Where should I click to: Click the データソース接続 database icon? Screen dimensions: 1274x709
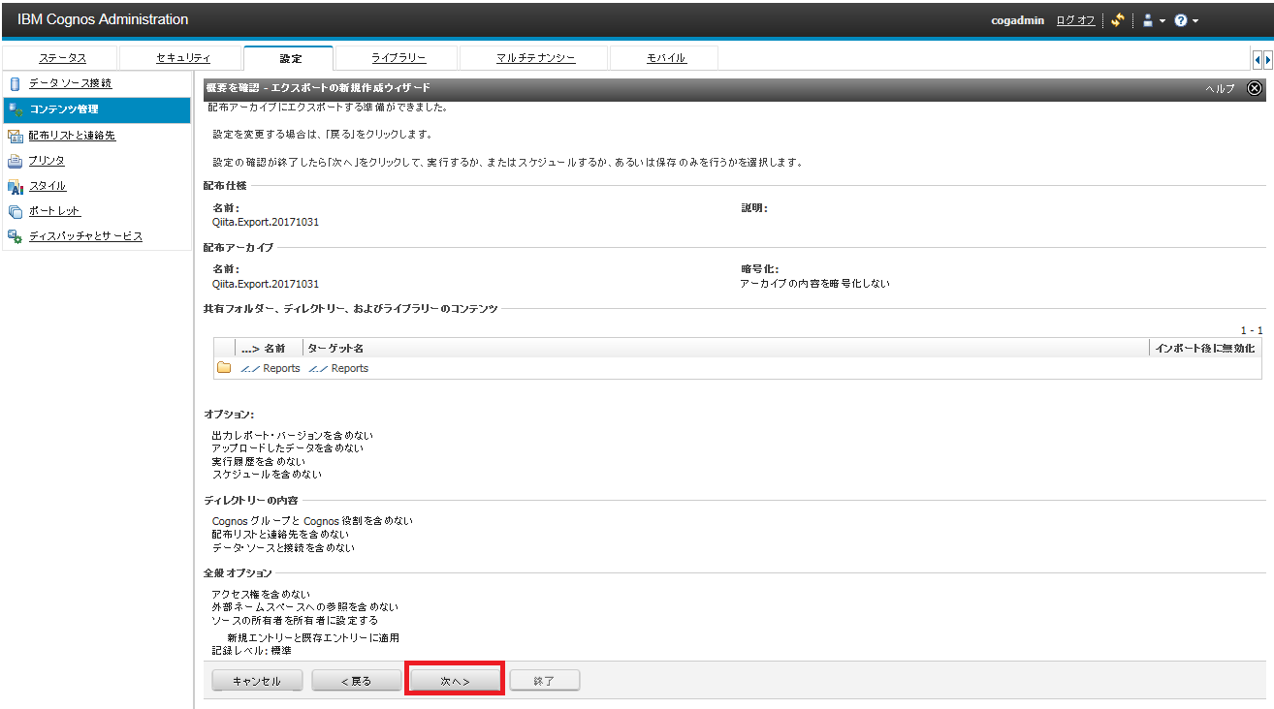pyautogui.click(x=15, y=84)
